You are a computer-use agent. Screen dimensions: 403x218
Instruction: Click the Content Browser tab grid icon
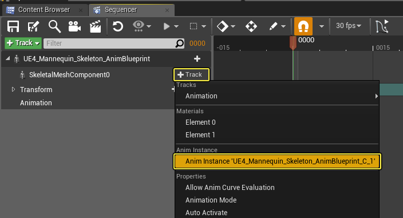click(10, 10)
